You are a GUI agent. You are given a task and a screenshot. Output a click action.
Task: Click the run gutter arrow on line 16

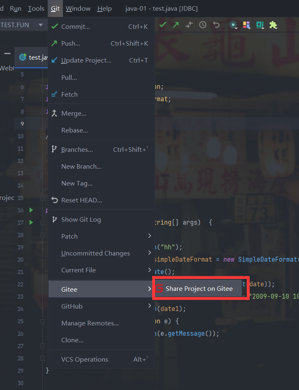click(x=31, y=210)
